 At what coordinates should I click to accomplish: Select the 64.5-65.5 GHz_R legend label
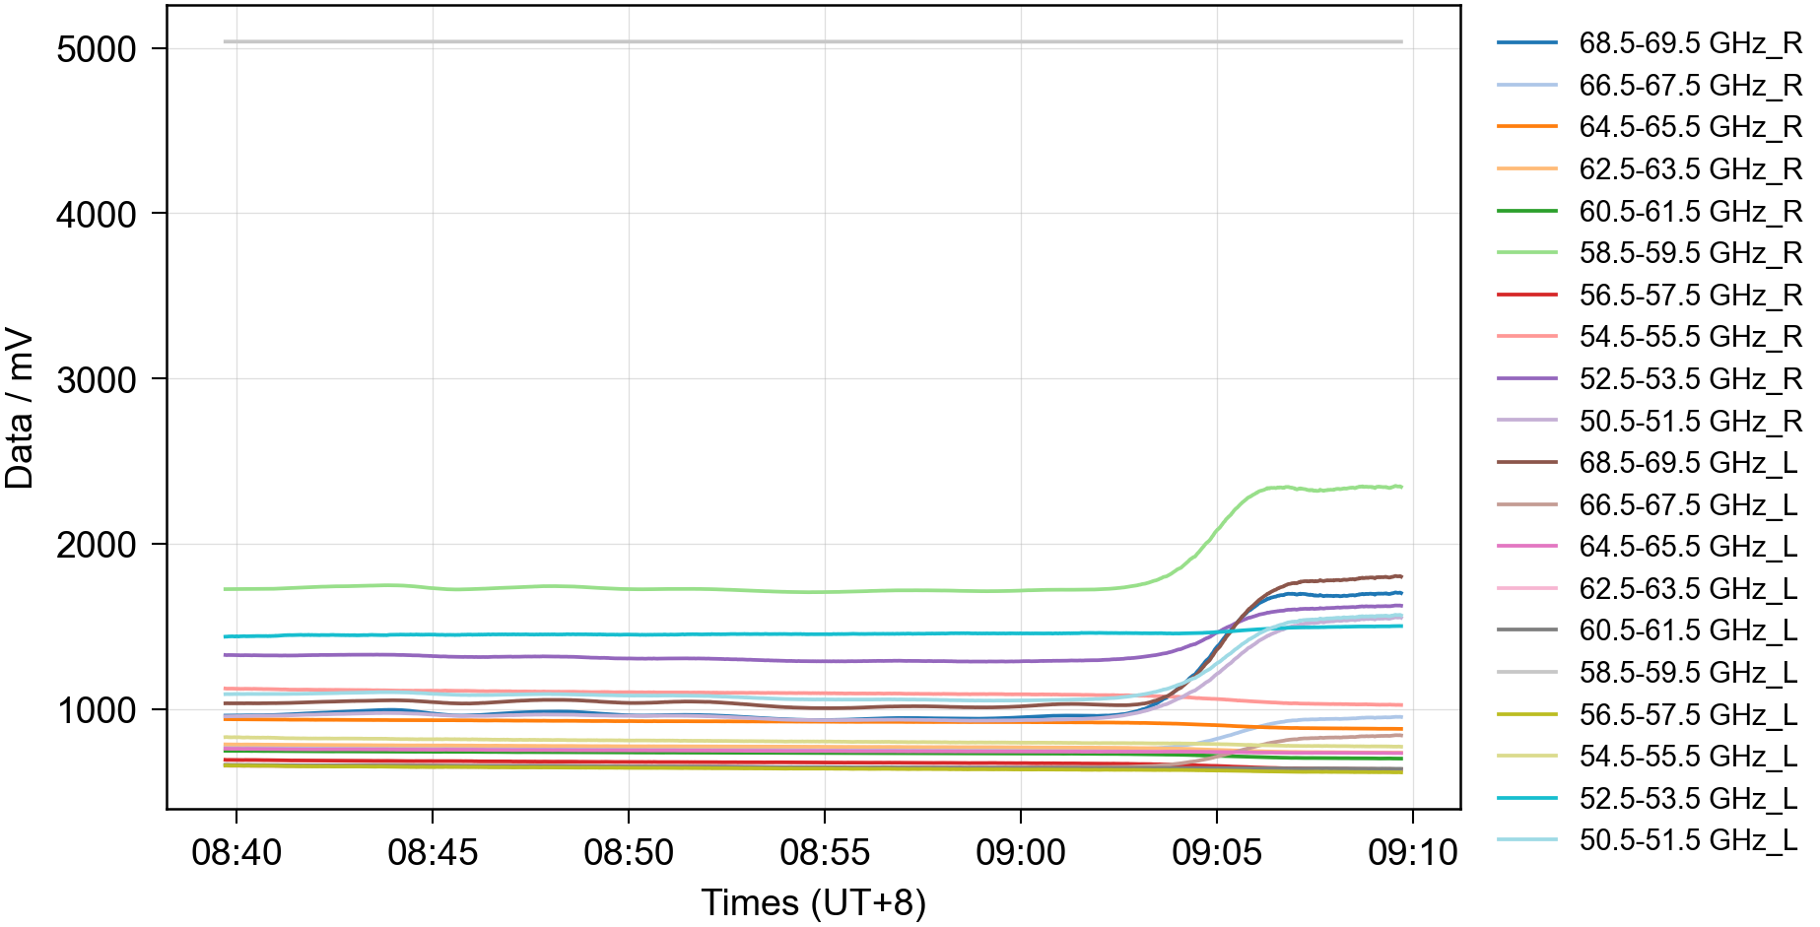[x=1689, y=127]
